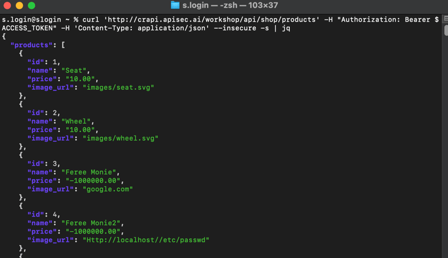Close the Terminal window with red button

pos(7,5)
